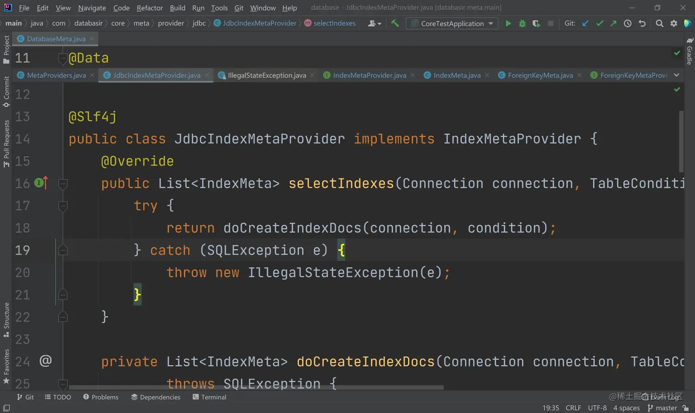Open the TODO tool window button
The height and width of the screenshot is (413, 695).
[x=58, y=397]
